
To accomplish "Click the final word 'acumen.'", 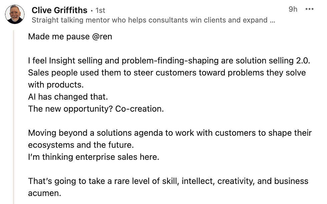I will [x=45, y=193].
